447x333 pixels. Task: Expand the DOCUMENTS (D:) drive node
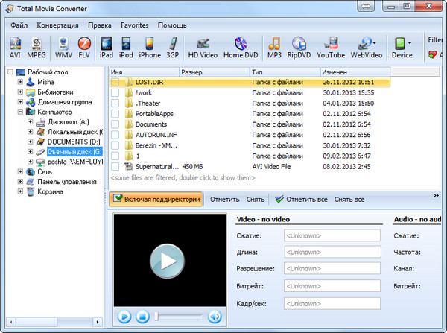31,141
